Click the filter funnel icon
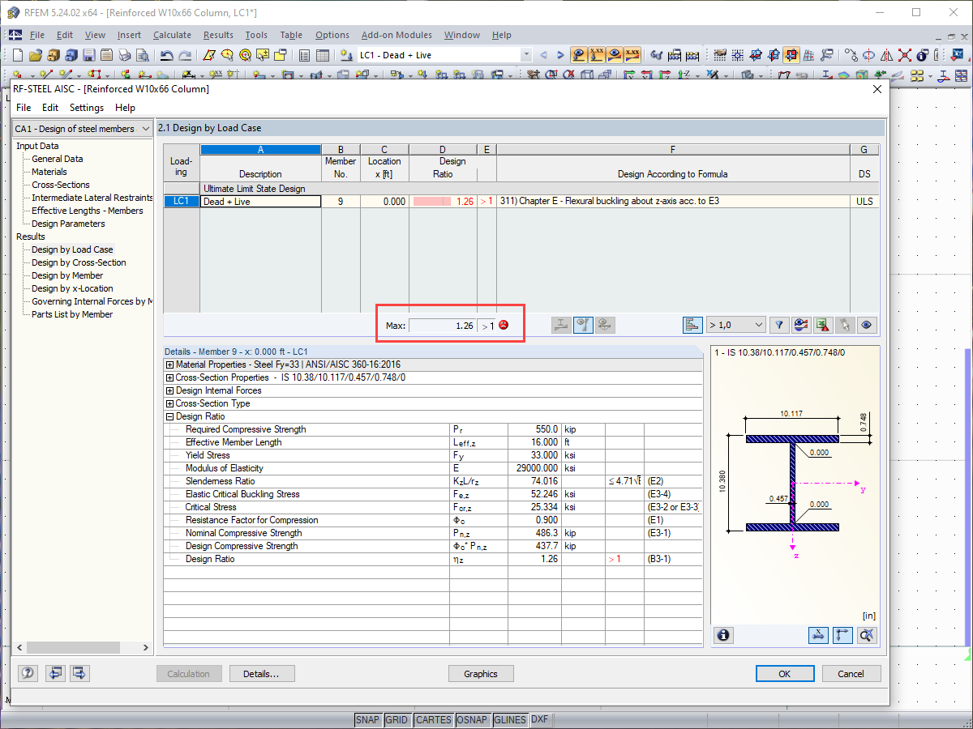 [779, 325]
